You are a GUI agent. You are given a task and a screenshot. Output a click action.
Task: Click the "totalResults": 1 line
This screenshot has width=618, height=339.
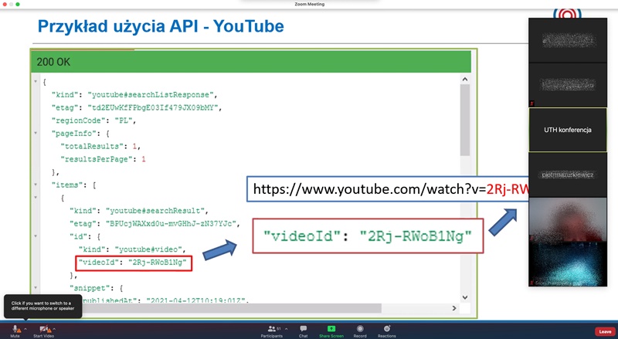100,146
